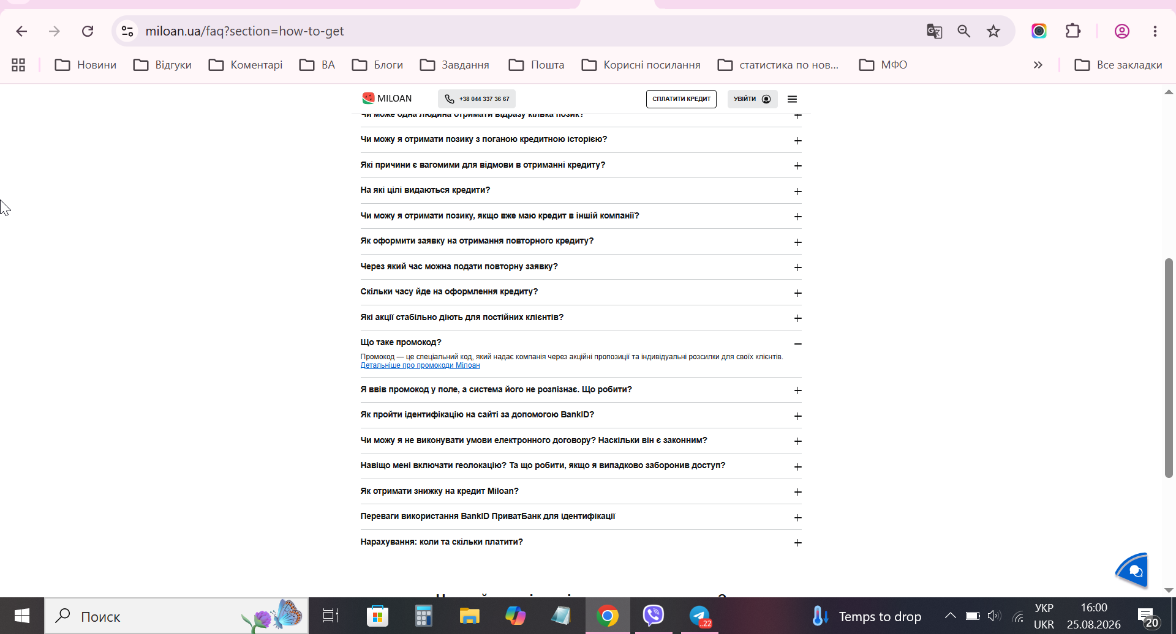The height and width of the screenshot is (634, 1176).
Task: Open the Пошта bookmark folder
Action: (537, 65)
